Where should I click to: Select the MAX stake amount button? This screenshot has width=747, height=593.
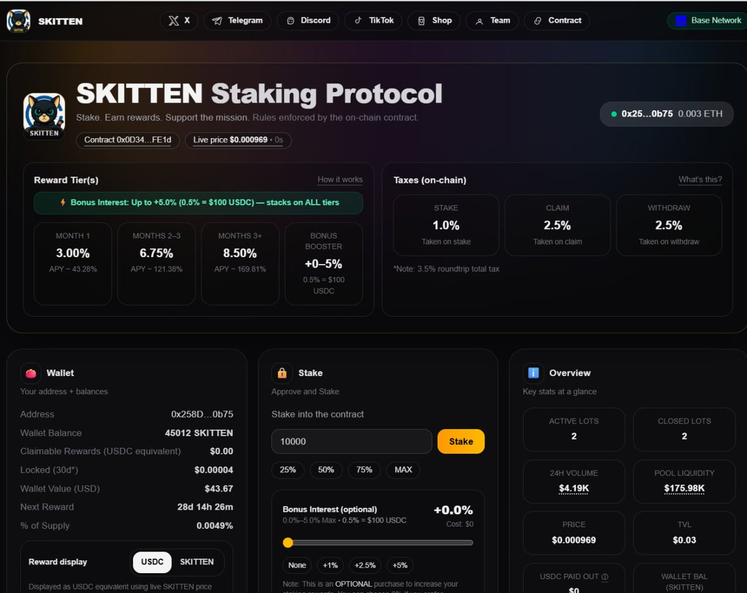403,470
